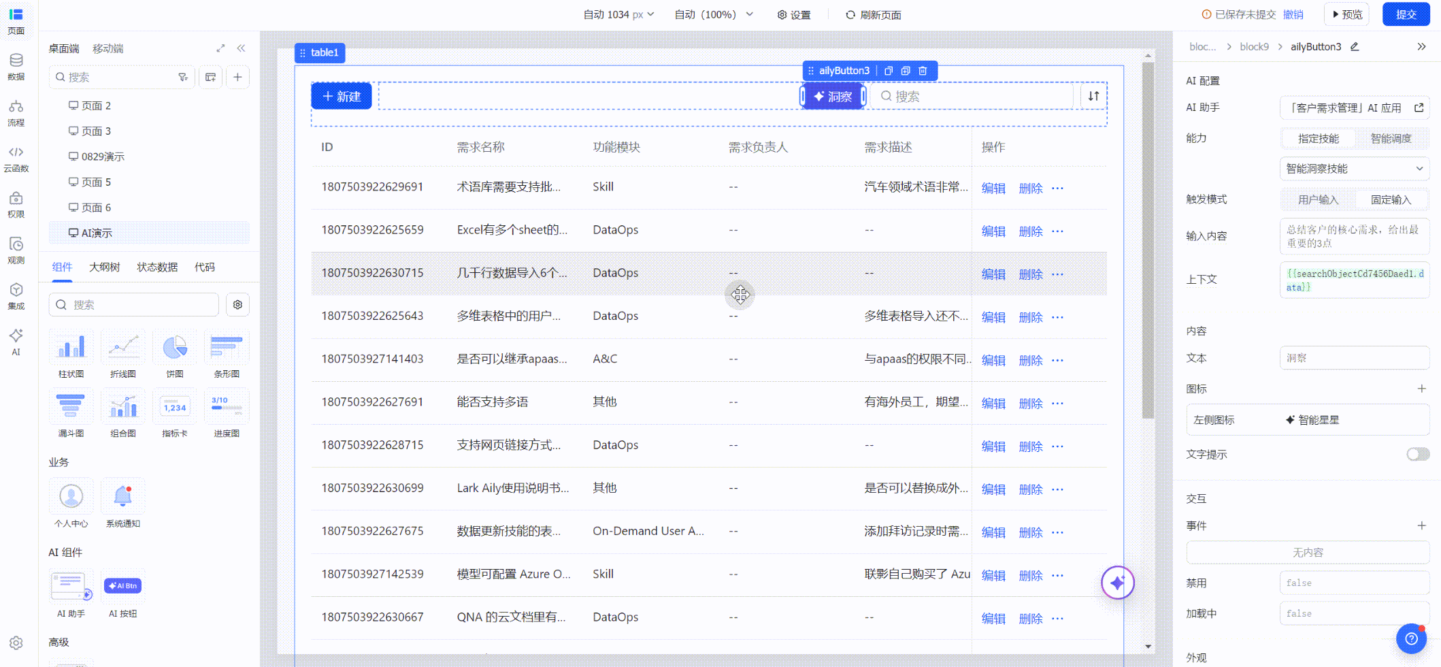Viewport: 1441px width, 667px height.
Task: Switch to the 组件 tab
Action: [62, 267]
